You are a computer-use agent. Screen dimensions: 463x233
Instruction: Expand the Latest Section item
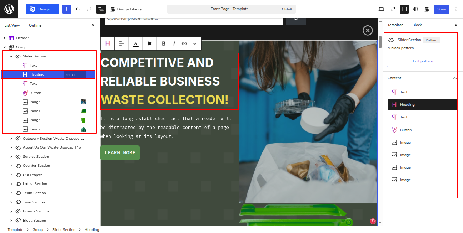pyautogui.click(x=11, y=184)
